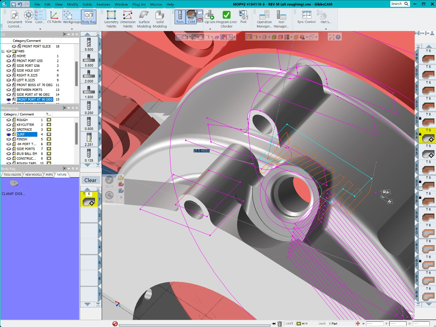Open the Solid Modeling palette

160,19
